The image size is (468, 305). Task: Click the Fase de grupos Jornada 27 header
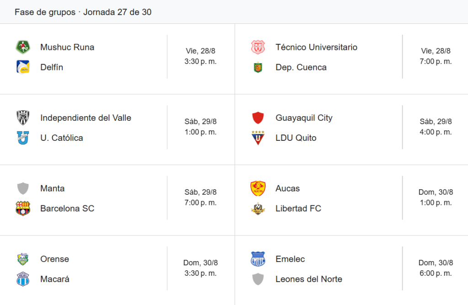click(83, 12)
